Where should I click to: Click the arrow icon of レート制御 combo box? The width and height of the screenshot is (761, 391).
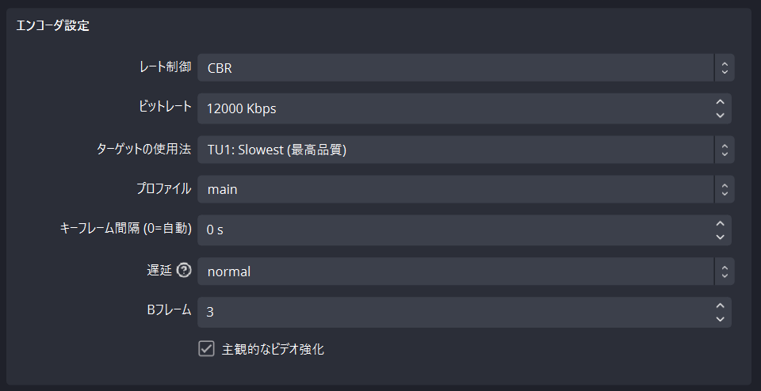(x=725, y=68)
